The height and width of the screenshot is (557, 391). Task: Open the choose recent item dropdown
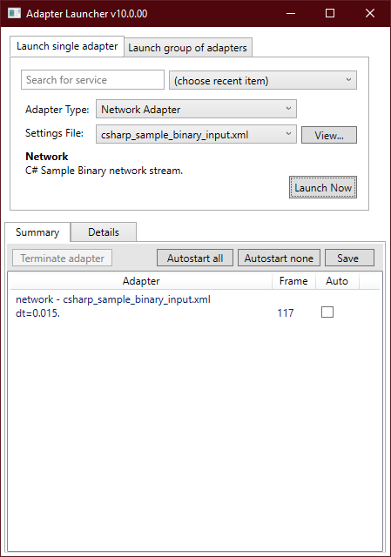tap(263, 80)
